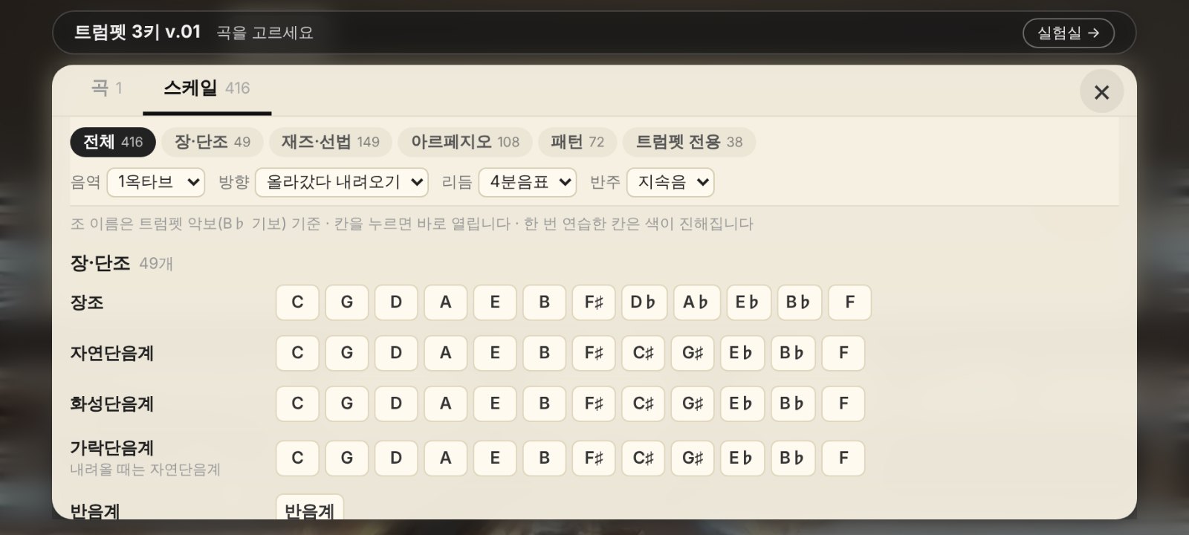Open the 방향 올라갔다 내려오기 dropdown
This screenshot has width=1189, height=535.
(342, 182)
